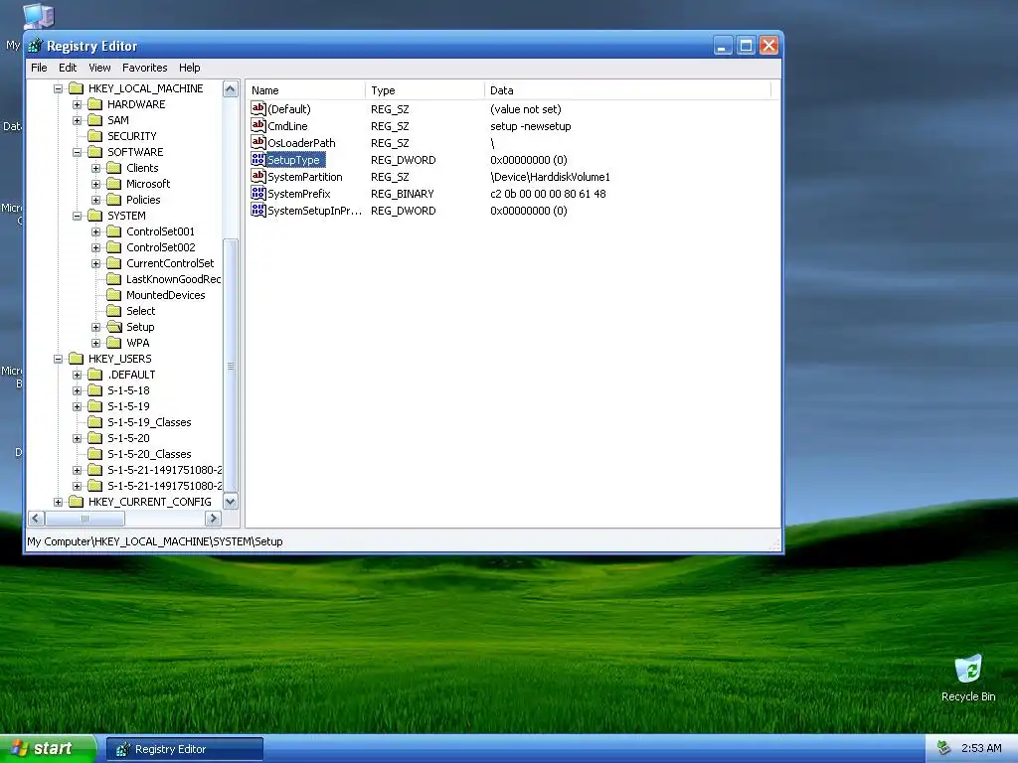Click the tree vertical scrollbar thumb

click(231, 367)
